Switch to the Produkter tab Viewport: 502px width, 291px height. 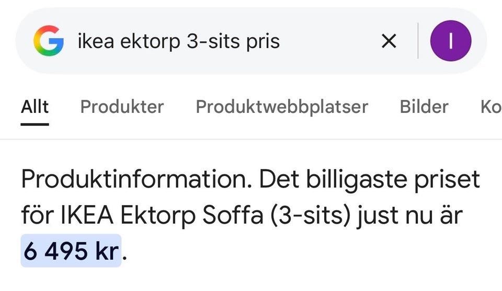(x=122, y=107)
